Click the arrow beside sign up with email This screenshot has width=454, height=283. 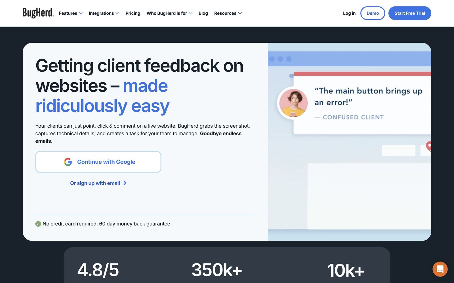click(125, 183)
